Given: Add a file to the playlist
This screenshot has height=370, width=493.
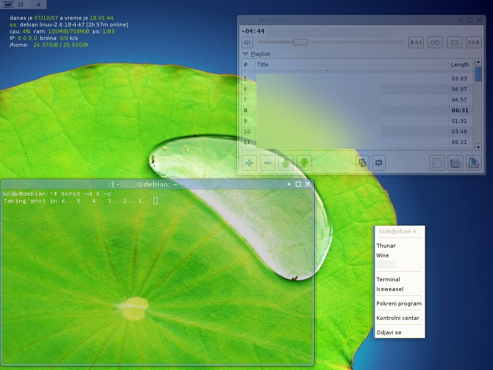Looking at the screenshot, I should (x=249, y=163).
